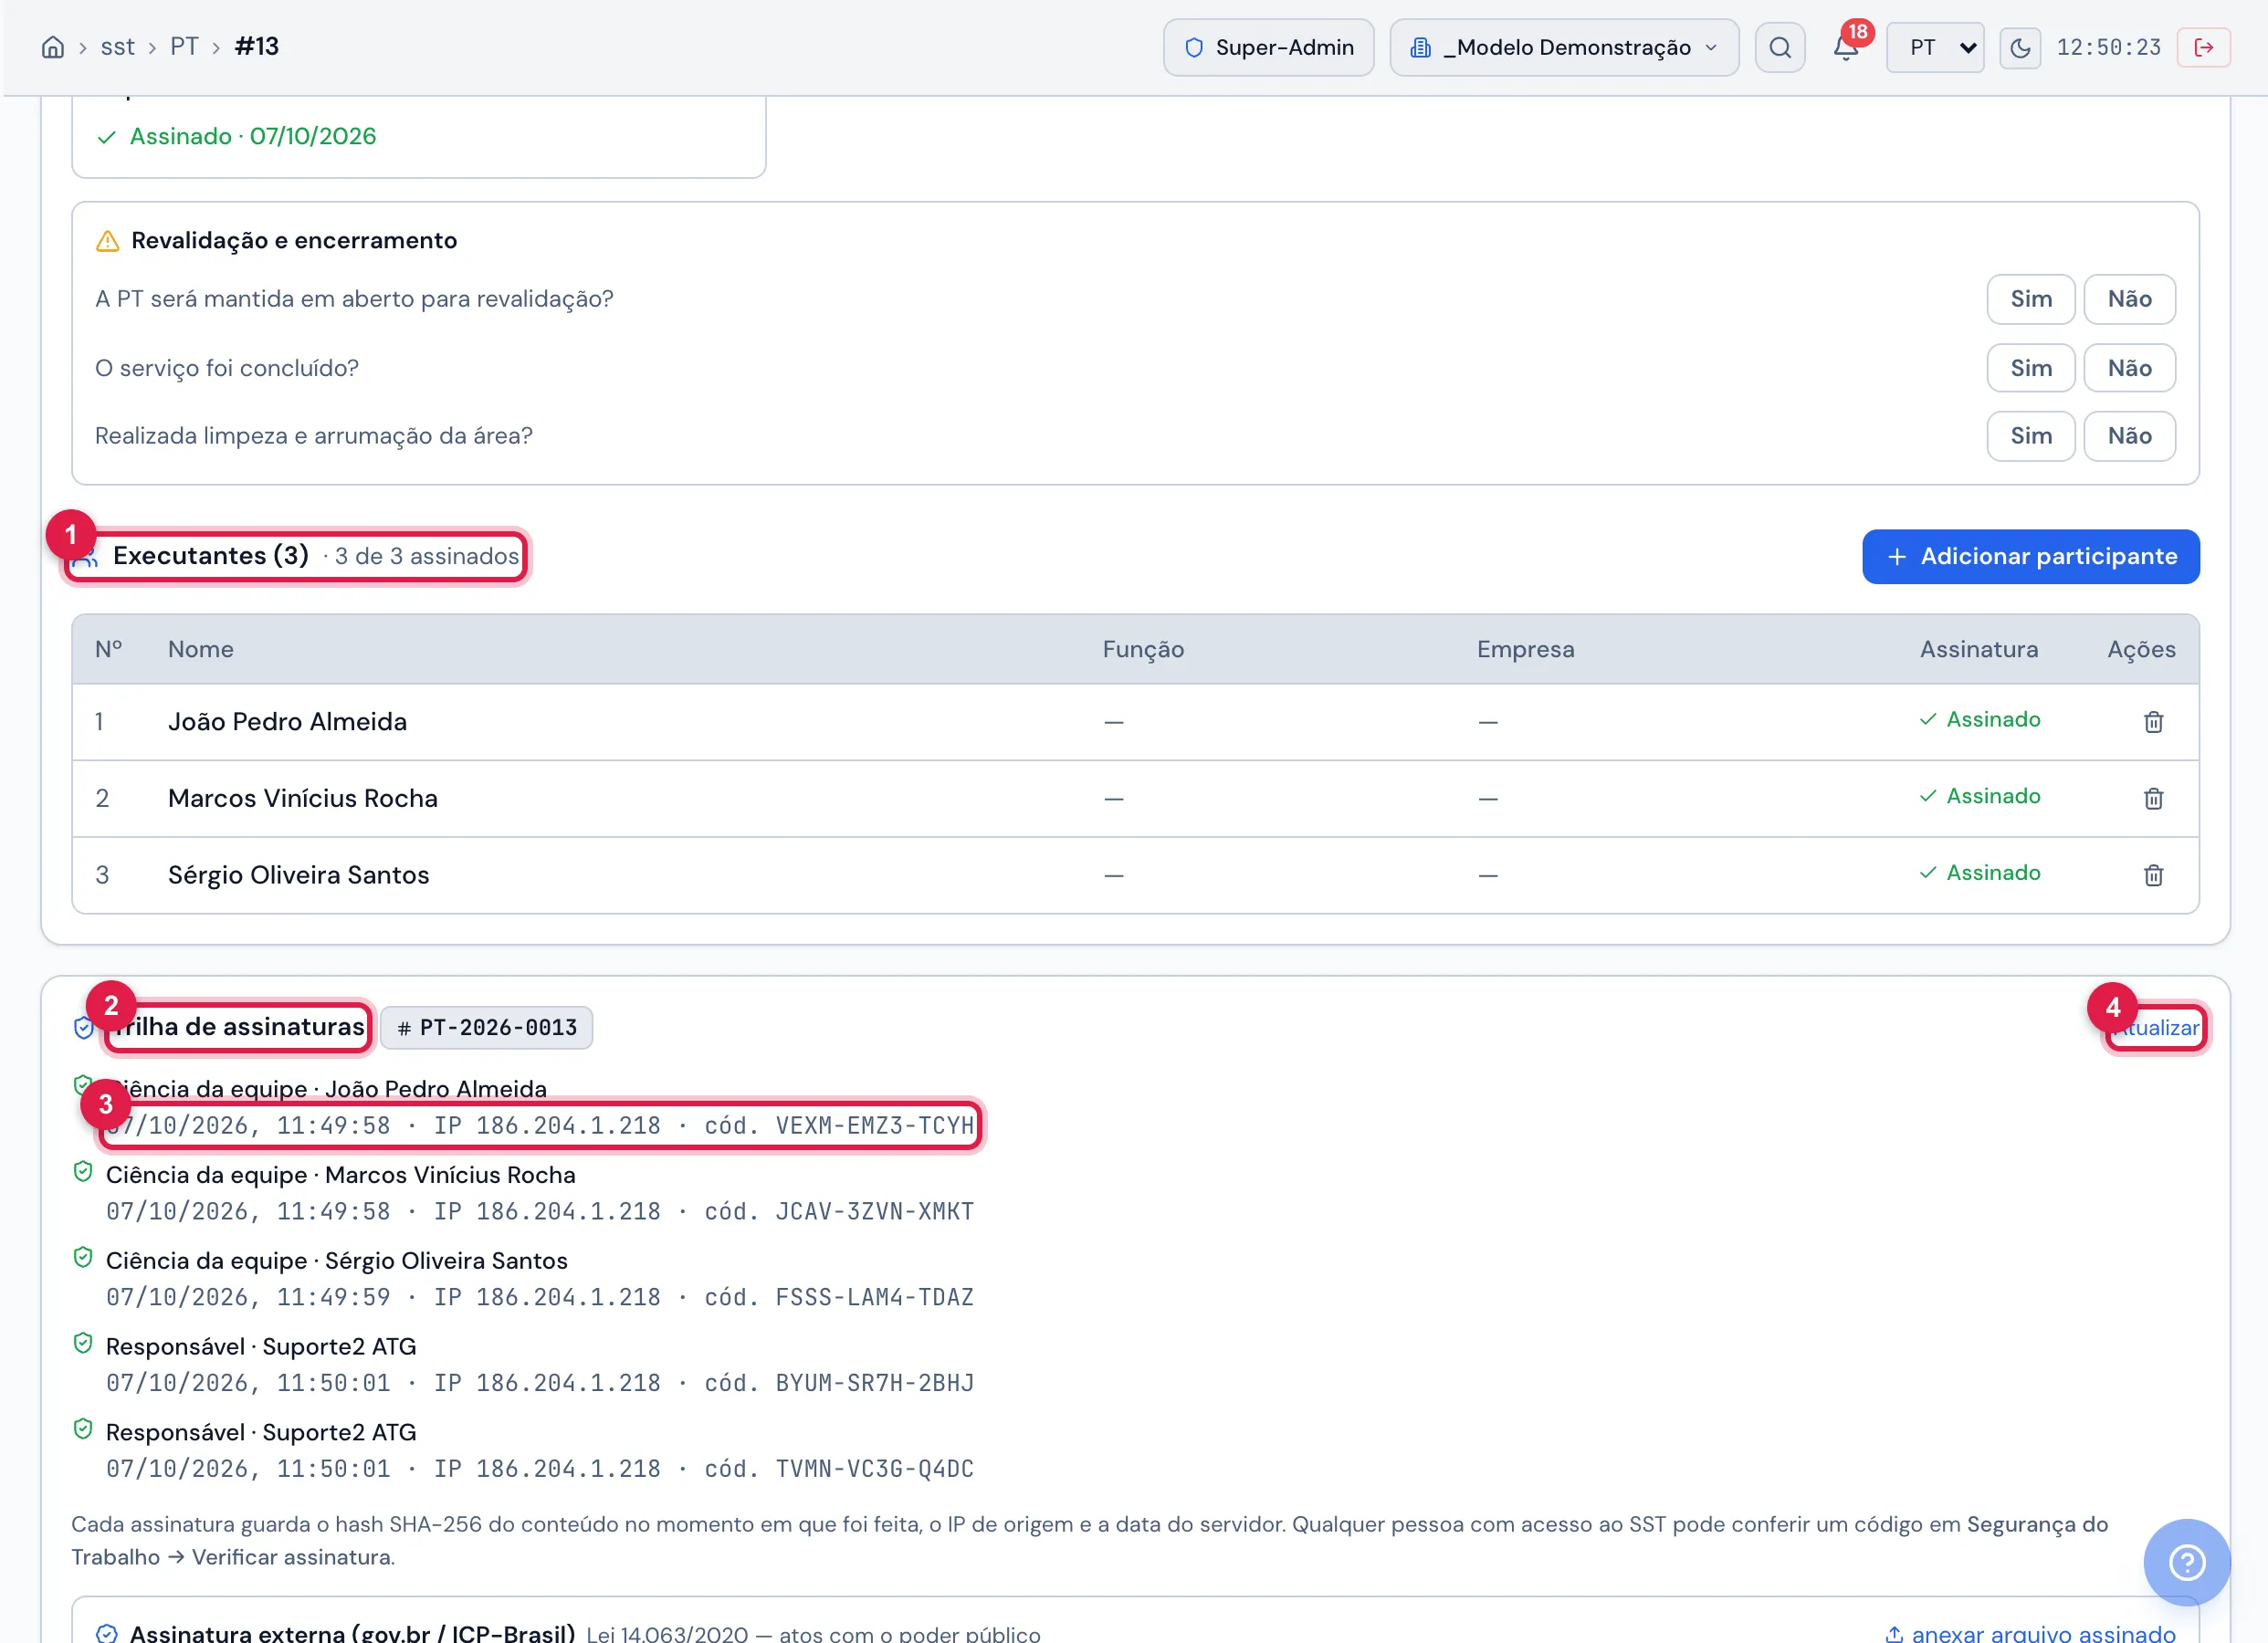Click the red logout icon

point(2203,47)
